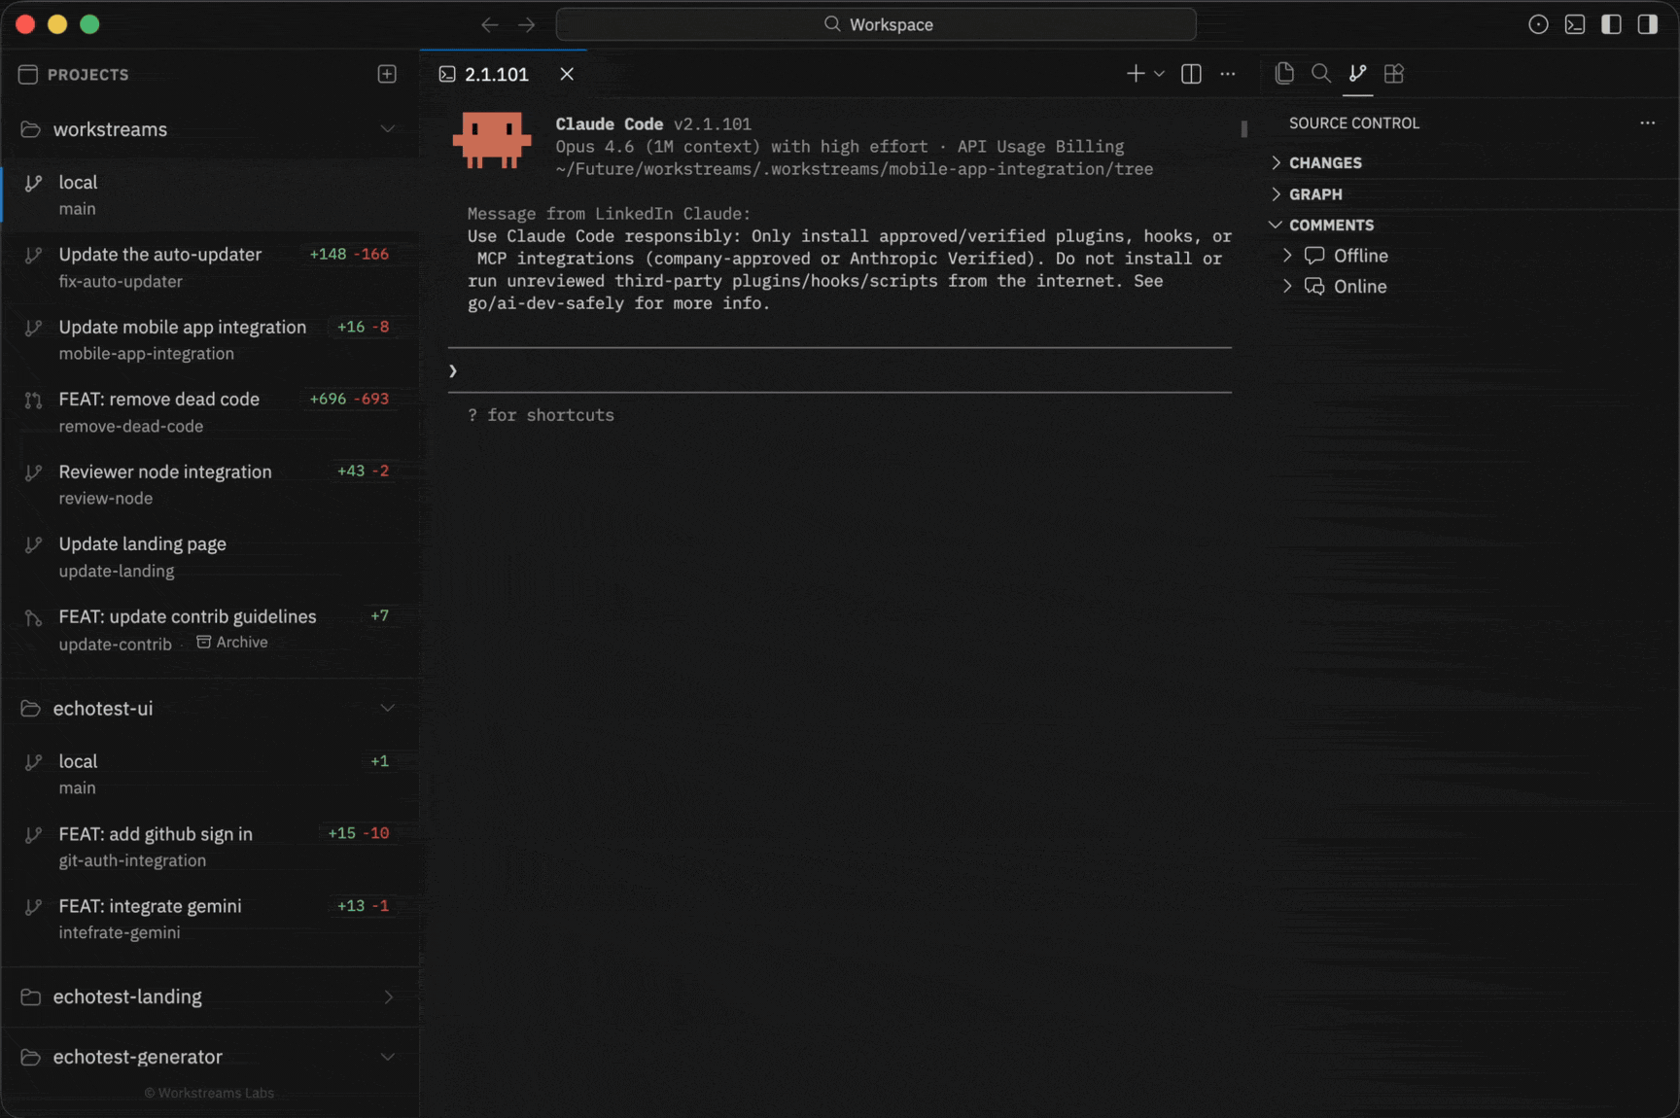Create a new tab with the plus icon

pyautogui.click(x=1135, y=73)
